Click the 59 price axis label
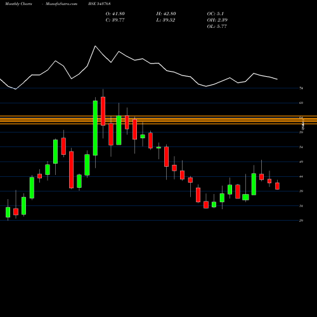The image size is (317, 317). 301,133
